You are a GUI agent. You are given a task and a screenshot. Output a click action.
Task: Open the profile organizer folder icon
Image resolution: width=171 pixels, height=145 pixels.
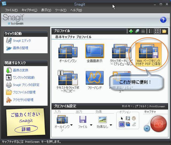pyautogui.click(x=164, y=31)
